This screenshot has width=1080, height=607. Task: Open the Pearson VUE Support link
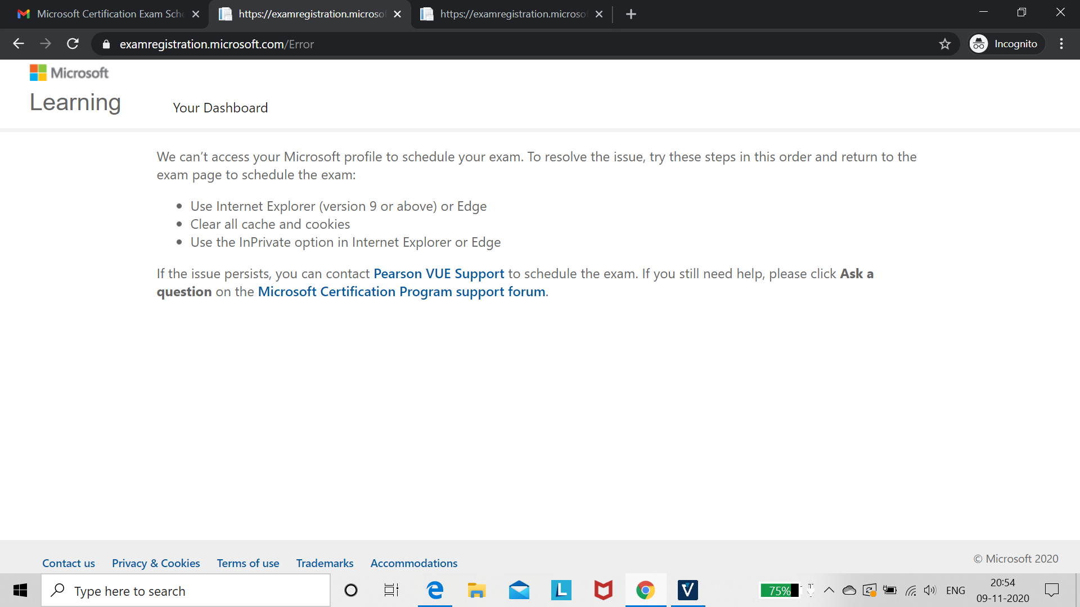tap(439, 274)
